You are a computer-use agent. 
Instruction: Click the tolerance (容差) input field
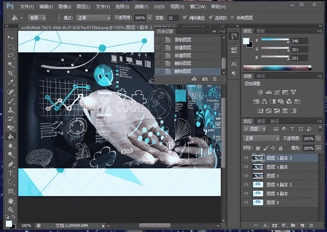pos(173,18)
